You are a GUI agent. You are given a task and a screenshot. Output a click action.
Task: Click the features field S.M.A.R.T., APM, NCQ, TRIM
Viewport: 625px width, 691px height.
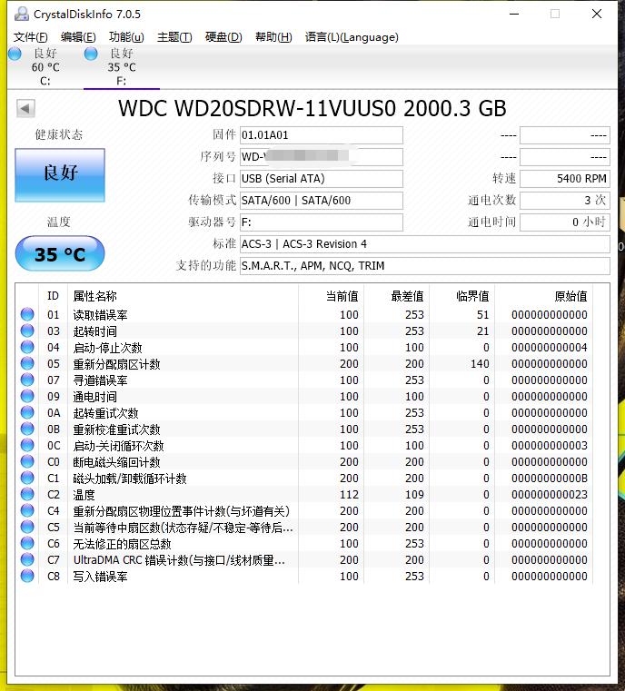click(425, 266)
